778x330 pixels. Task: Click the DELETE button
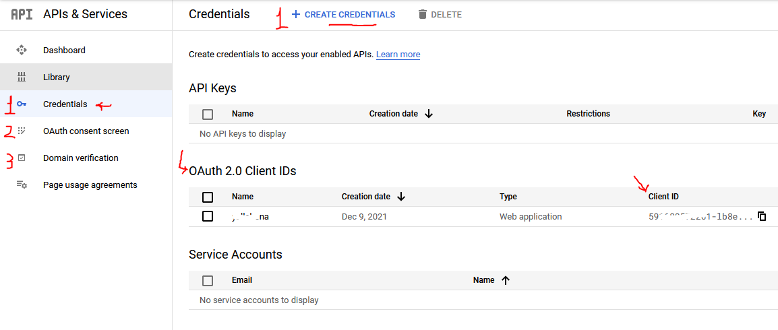(x=440, y=14)
